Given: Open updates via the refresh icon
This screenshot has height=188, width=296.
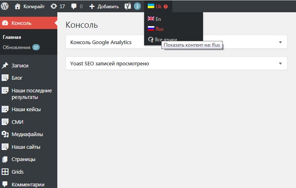Looking at the screenshot, I should [x=54, y=7].
